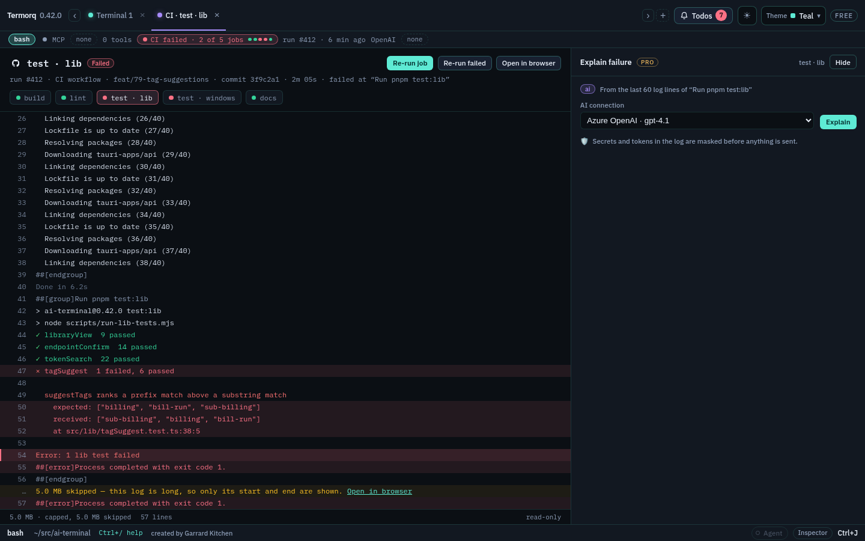Select the lint job tab
Screen dimensions: 865x541
tap(74, 98)
